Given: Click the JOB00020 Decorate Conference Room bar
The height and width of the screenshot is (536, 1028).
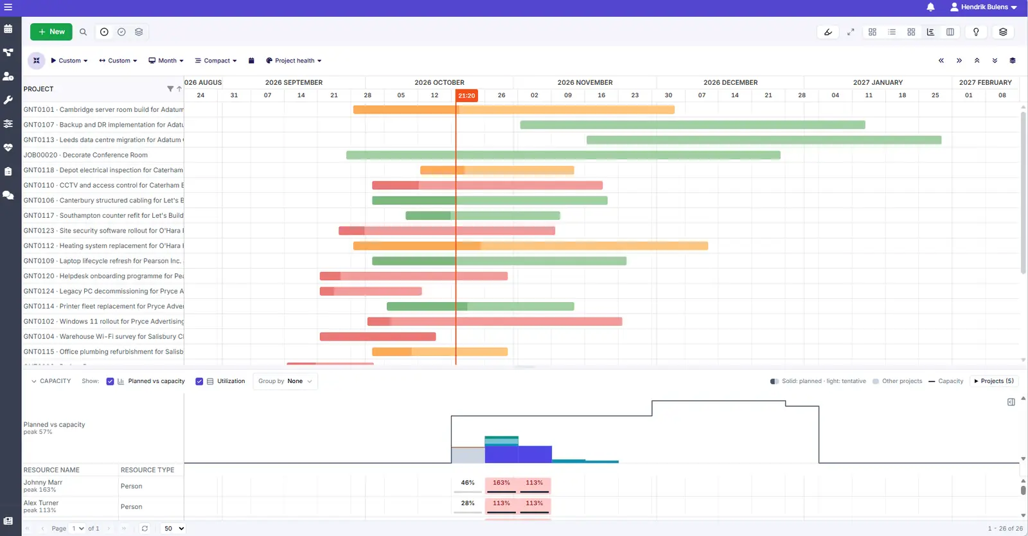Looking at the screenshot, I should point(563,155).
